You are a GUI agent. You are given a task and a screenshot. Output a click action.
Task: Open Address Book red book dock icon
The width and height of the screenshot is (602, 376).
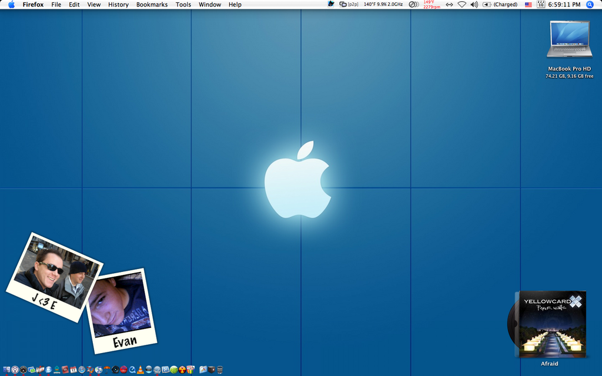tap(65, 370)
